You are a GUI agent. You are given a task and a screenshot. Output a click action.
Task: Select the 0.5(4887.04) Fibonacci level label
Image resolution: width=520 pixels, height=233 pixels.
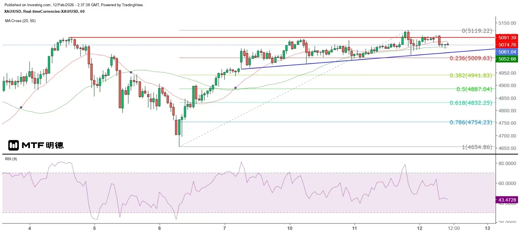474,89
